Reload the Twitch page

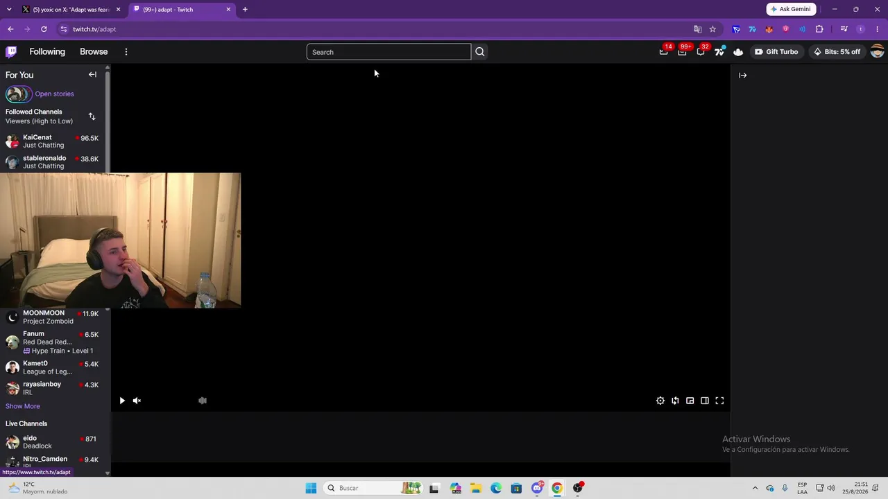44,29
